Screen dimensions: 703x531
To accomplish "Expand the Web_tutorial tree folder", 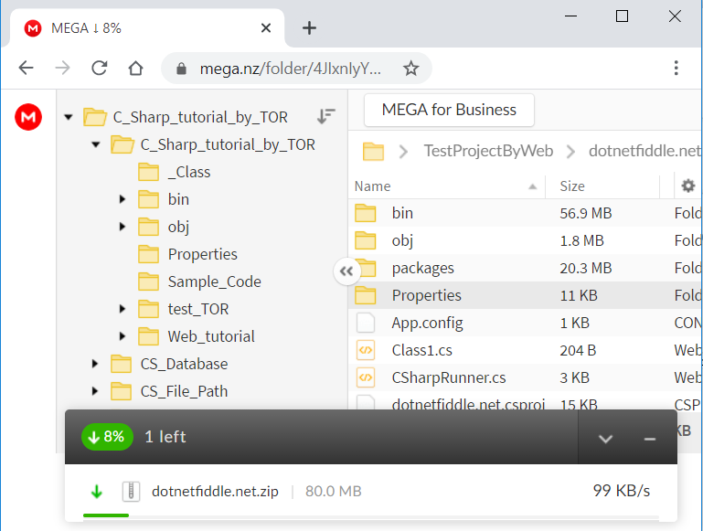I will (x=122, y=336).
